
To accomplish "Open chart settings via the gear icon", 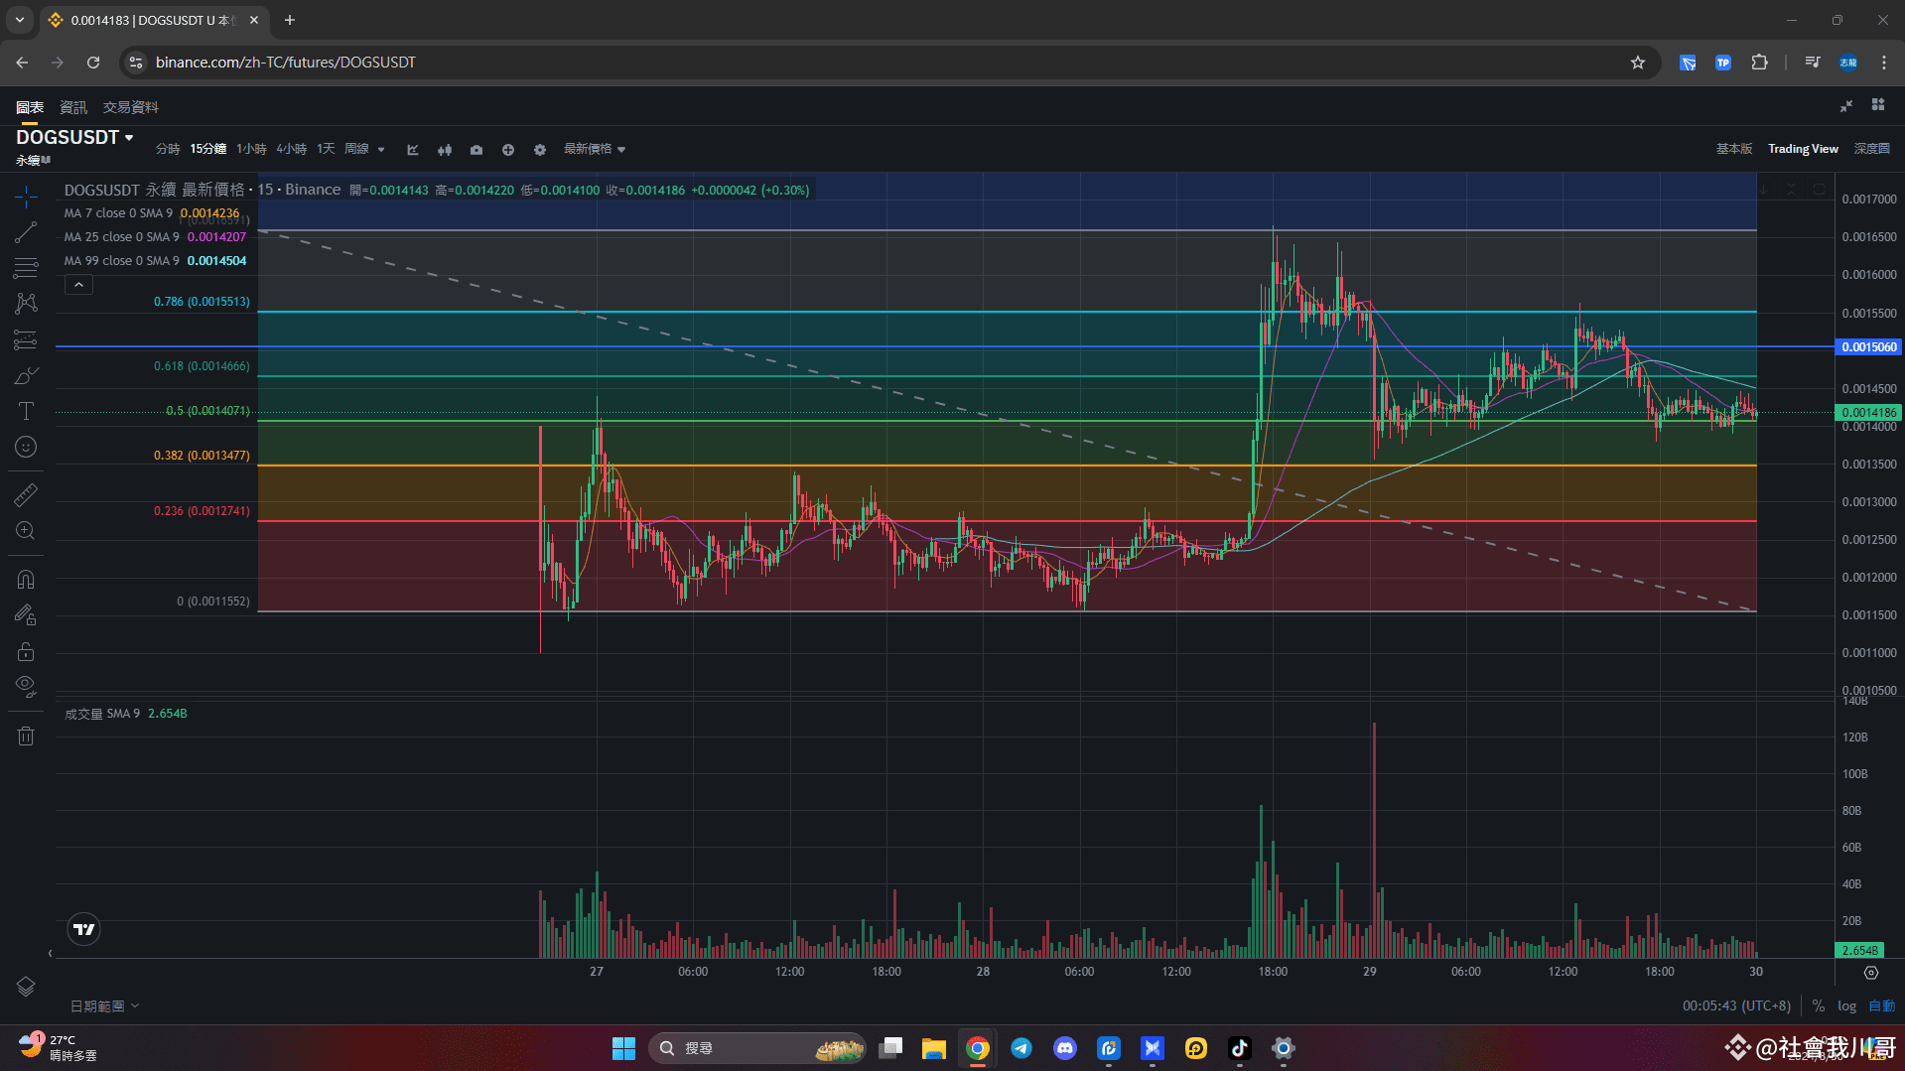I will (539, 149).
